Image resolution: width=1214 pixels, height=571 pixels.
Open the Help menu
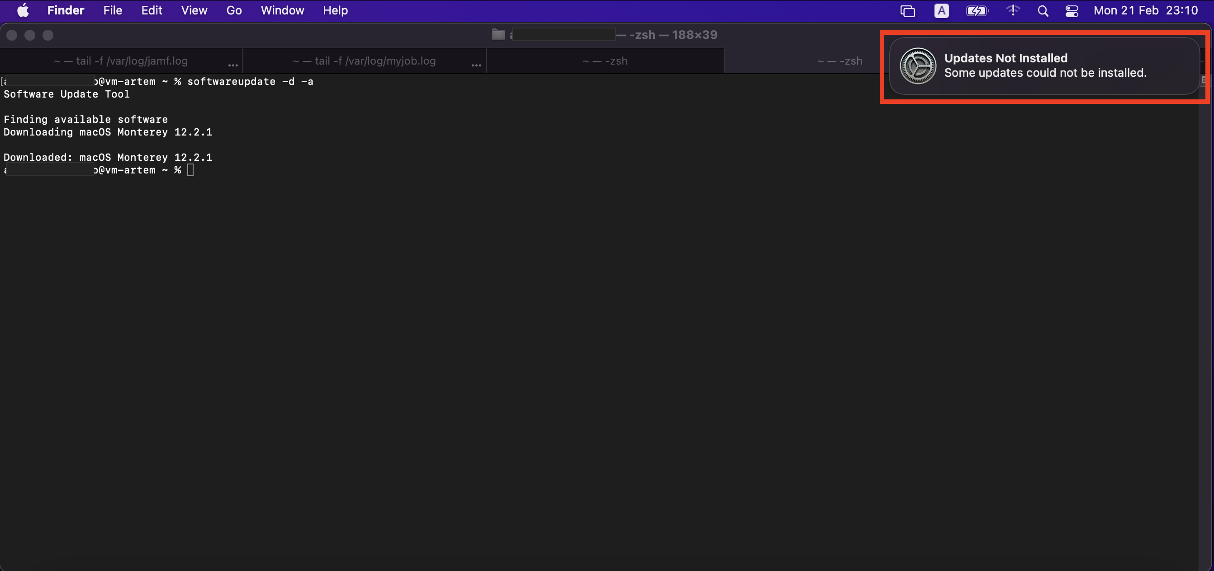(335, 10)
